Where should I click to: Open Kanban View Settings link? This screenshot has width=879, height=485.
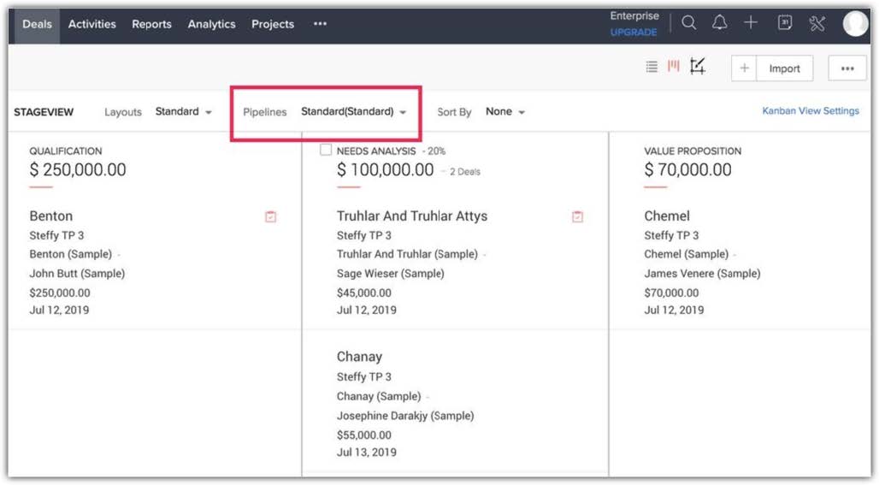pos(811,111)
